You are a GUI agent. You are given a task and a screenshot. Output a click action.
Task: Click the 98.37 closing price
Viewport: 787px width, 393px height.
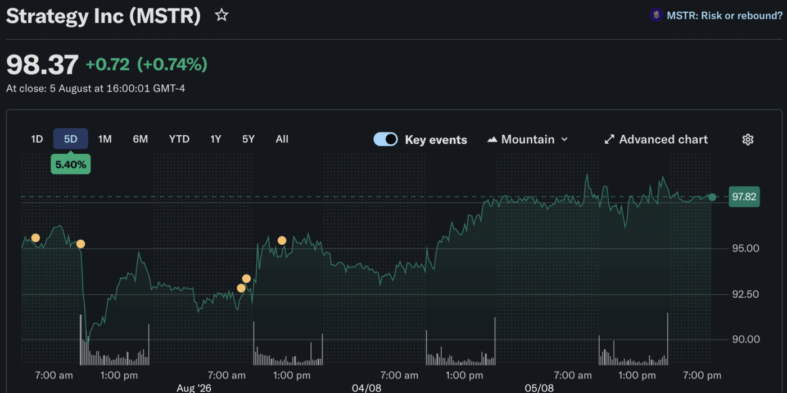coord(42,65)
